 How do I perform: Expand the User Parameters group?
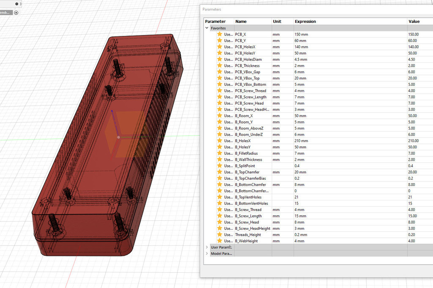point(207,247)
